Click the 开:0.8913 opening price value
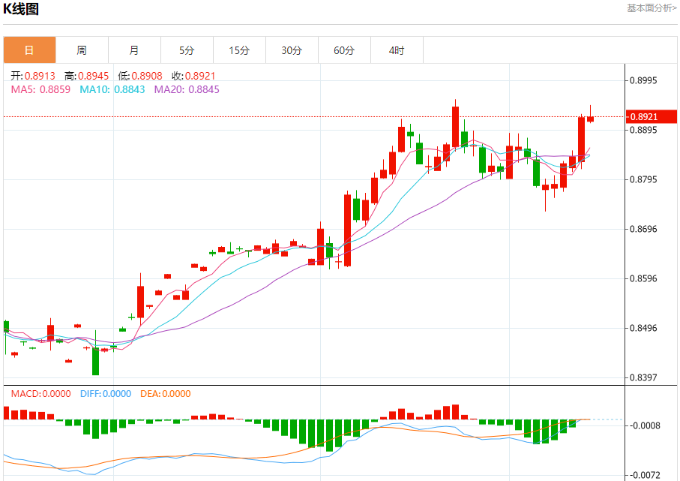 coord(33,76)
